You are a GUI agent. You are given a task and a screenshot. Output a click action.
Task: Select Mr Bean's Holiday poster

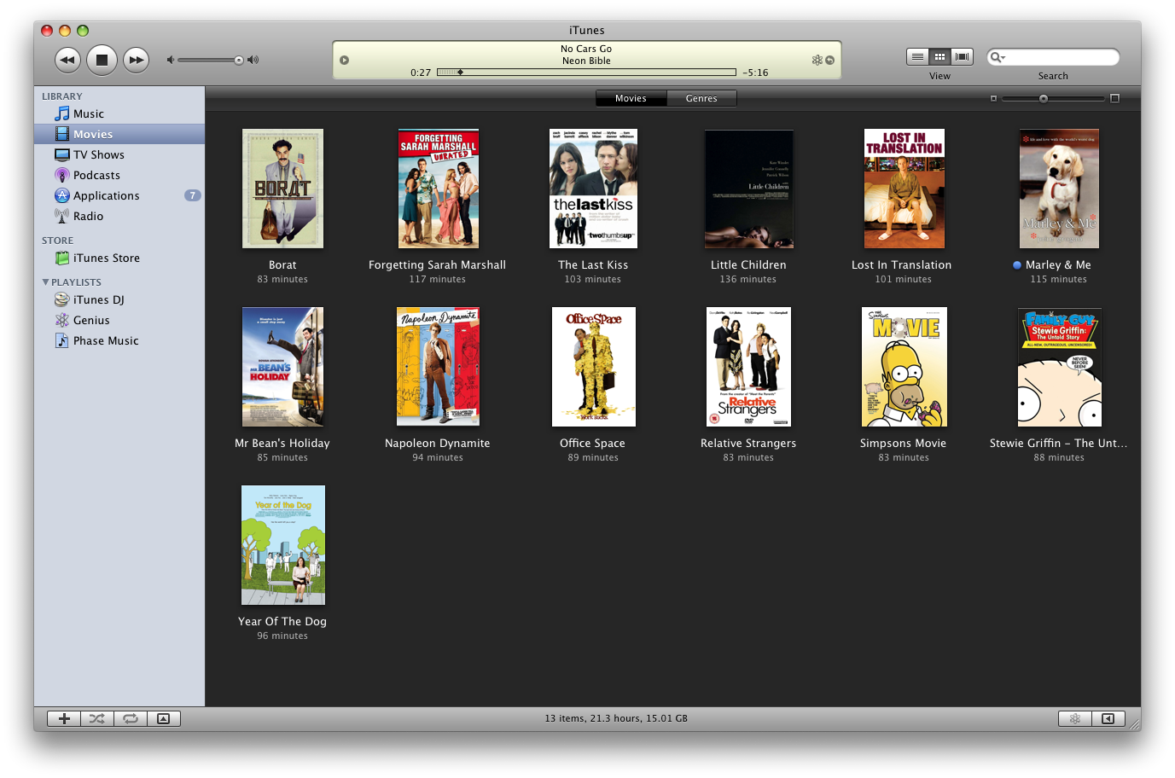[282, 367]
